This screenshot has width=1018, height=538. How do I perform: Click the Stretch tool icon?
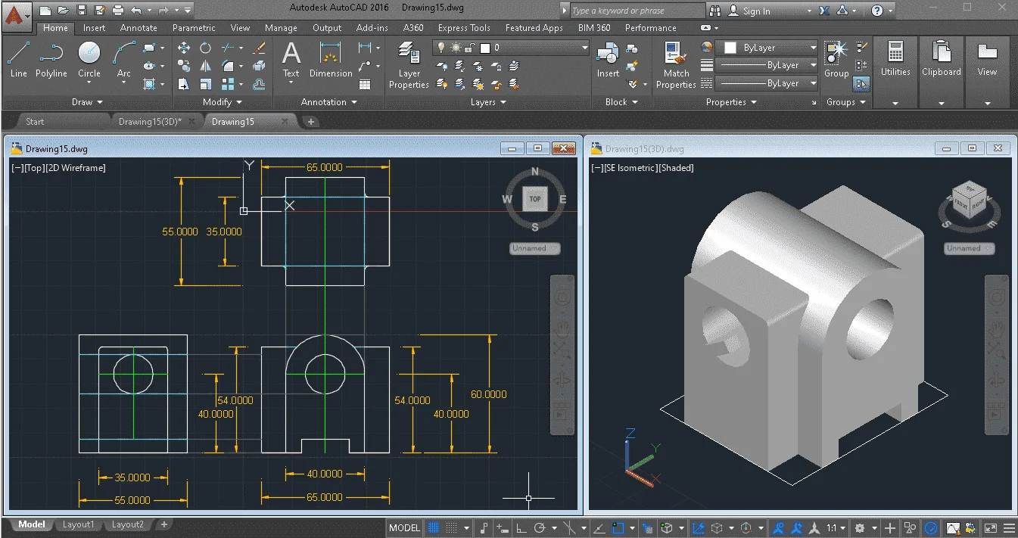pos(184,84)
